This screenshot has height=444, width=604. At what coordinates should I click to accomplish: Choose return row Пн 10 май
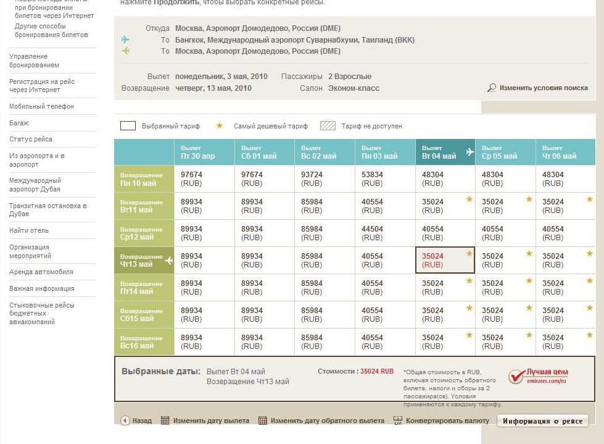144,179
